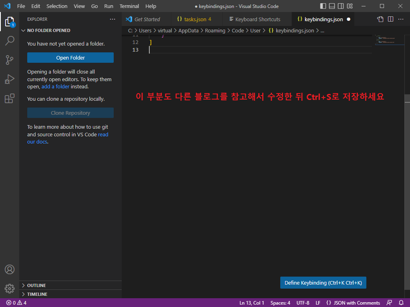
Task: Click the Define Keybinding button
Action: [323, 283]
